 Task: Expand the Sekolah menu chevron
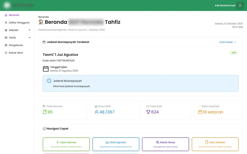point(29,30)
